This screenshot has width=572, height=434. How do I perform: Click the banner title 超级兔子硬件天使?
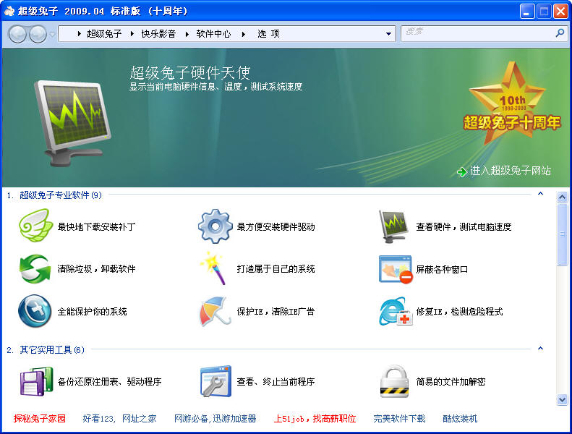click(190, 72)
